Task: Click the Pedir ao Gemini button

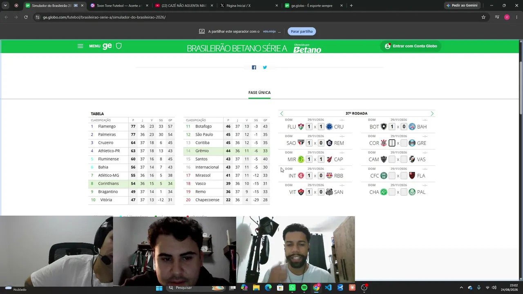Action: (x=462, y=6)
